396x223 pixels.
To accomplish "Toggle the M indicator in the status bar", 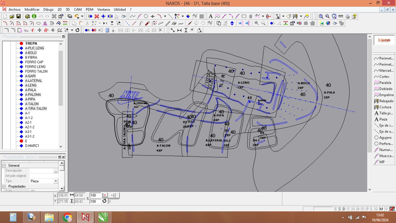I will point(381,209).
